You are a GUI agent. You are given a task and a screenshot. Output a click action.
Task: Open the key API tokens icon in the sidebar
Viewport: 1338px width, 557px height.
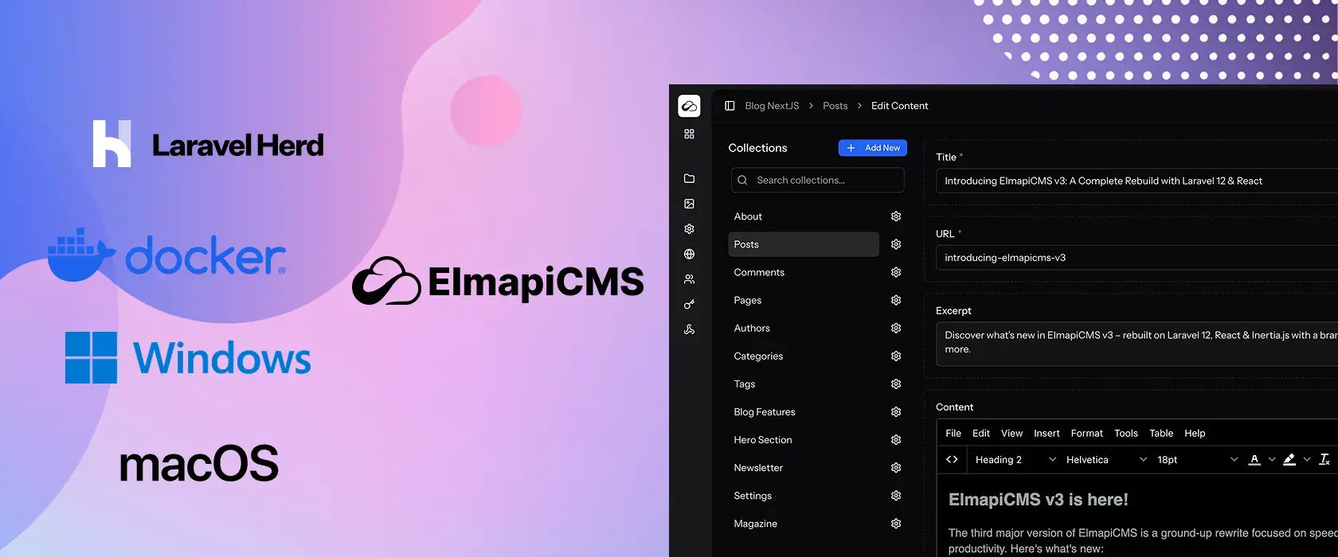(689, 304)
